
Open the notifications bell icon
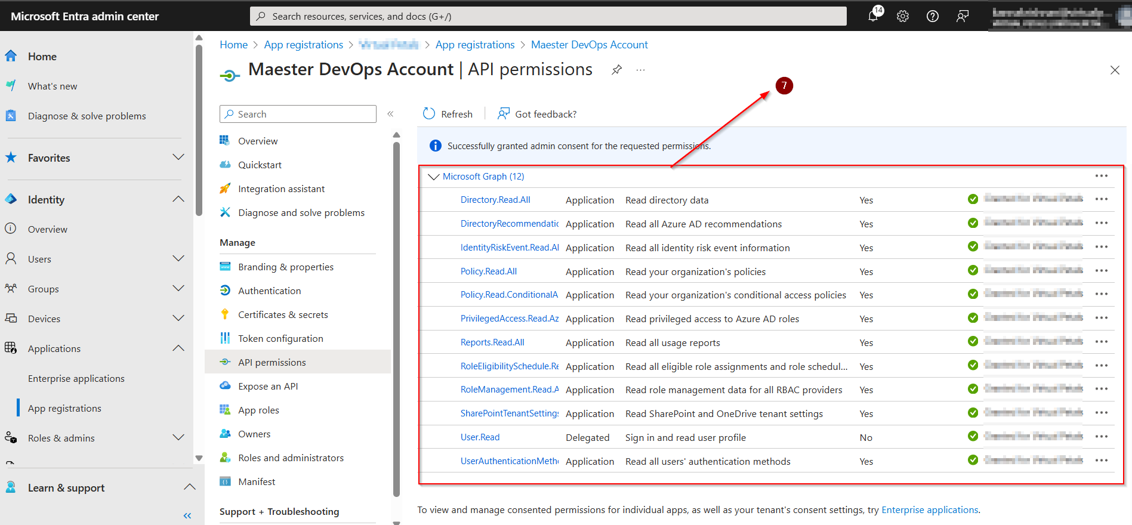[x=874, y=16]
